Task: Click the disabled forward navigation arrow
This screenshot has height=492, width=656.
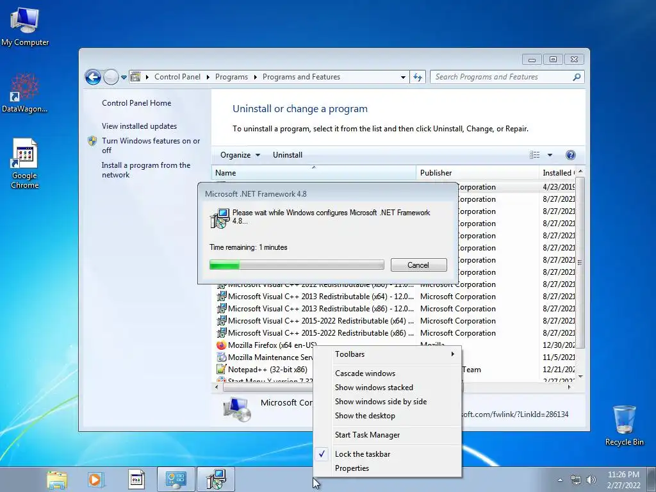Action: 111,77
